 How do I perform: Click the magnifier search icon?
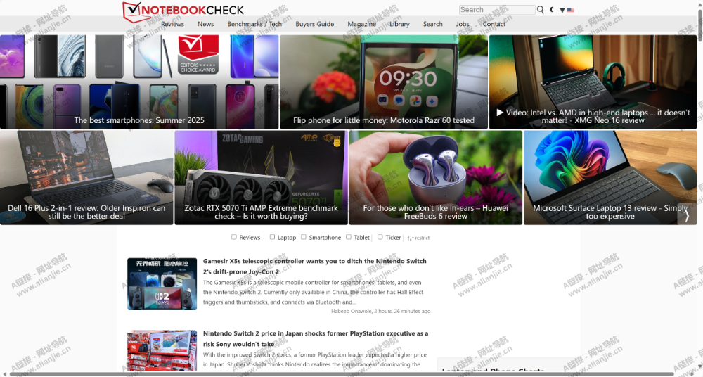[x=540, y=9]
